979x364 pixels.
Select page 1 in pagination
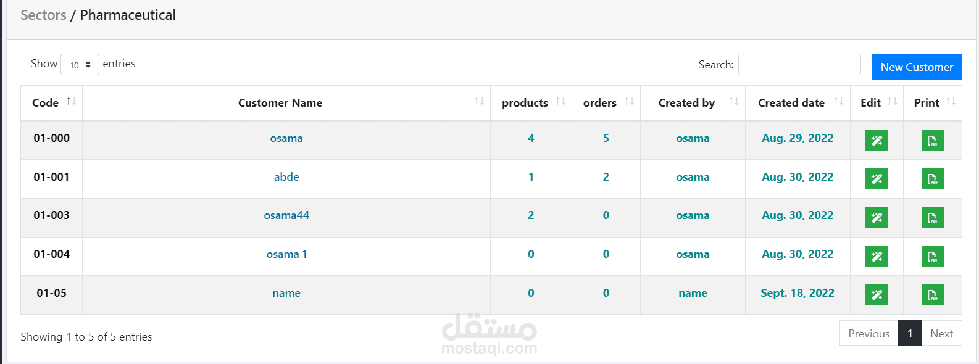(910, 333)
